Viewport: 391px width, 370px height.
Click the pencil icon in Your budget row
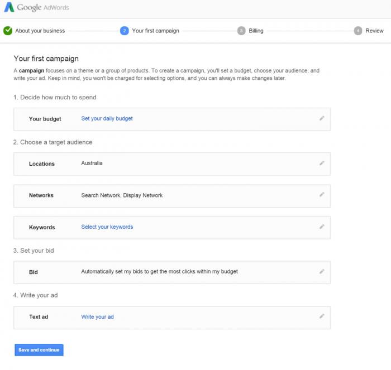322,118
